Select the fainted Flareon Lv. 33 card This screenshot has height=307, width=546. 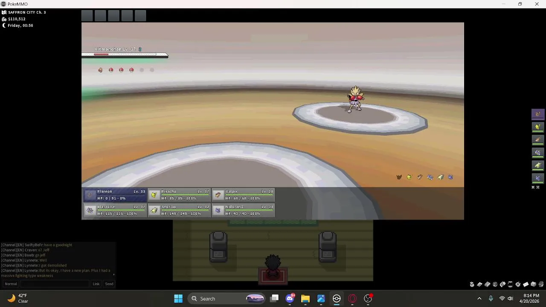pyautogui.click(x=115, y=195)
